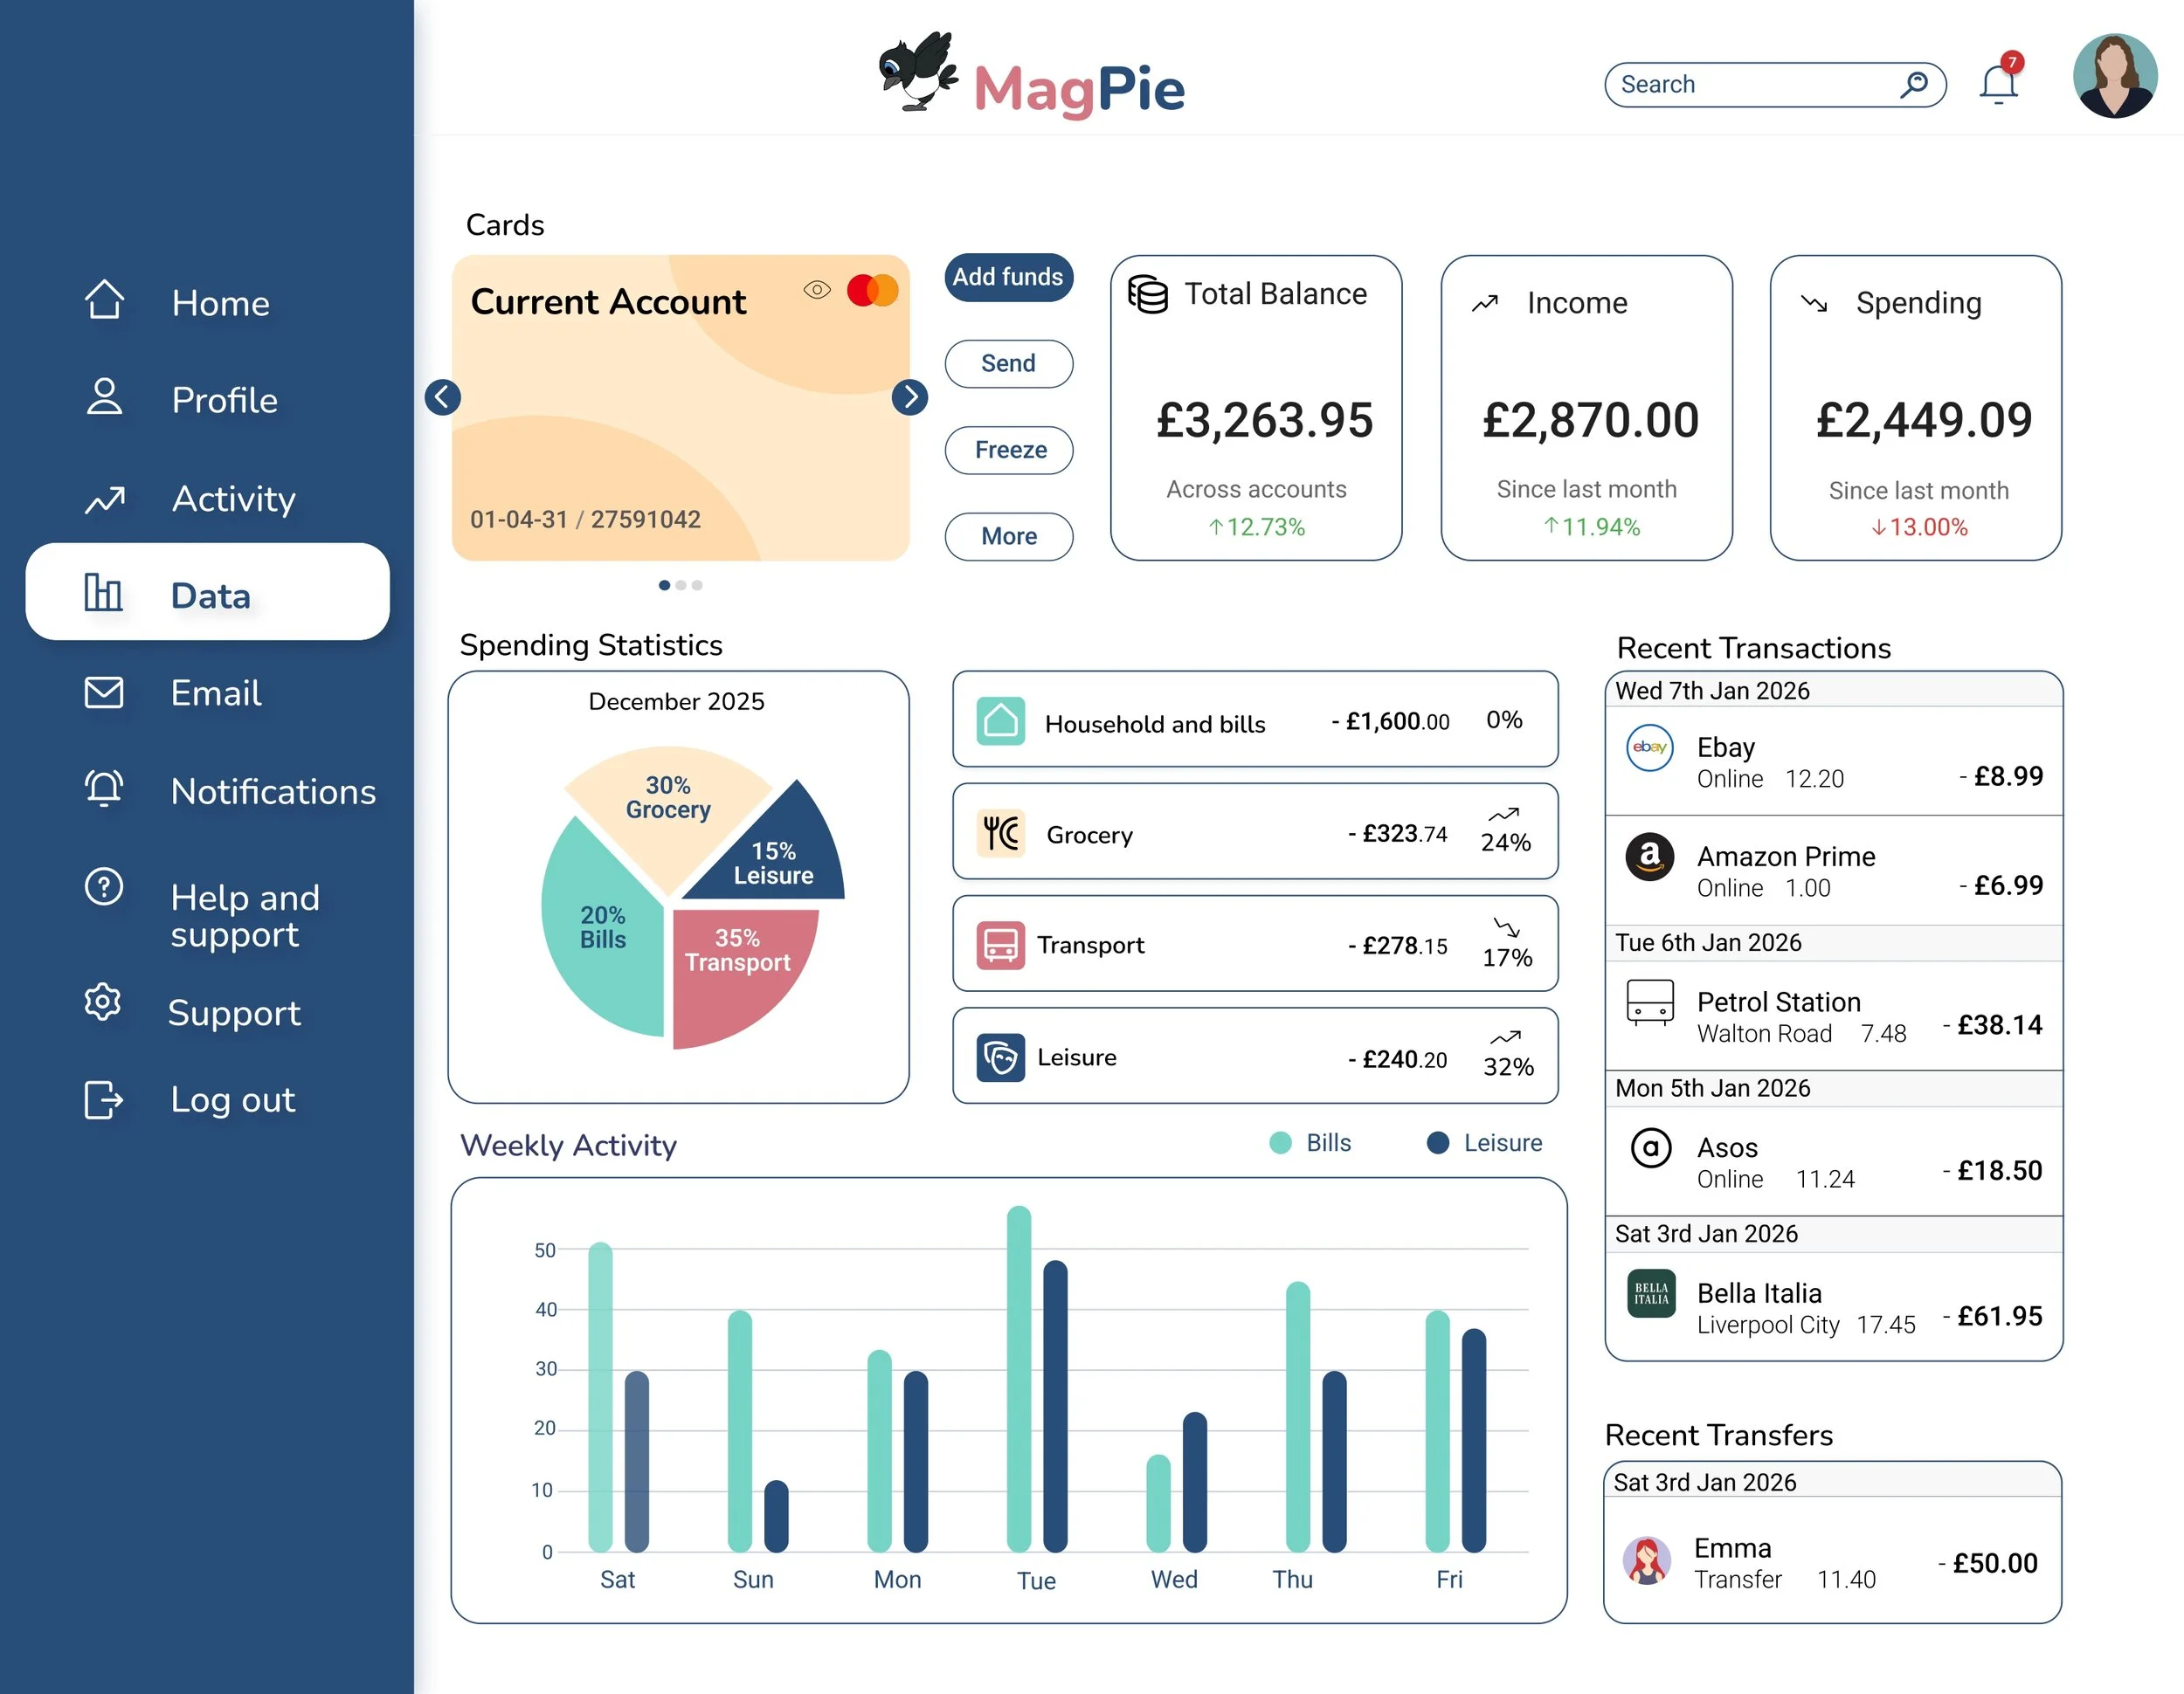The height and width of the screenshot is (1694, 2184).
Task: Go to previous card with left chevron
Action: pyautogui.click(x=442, y=396)
